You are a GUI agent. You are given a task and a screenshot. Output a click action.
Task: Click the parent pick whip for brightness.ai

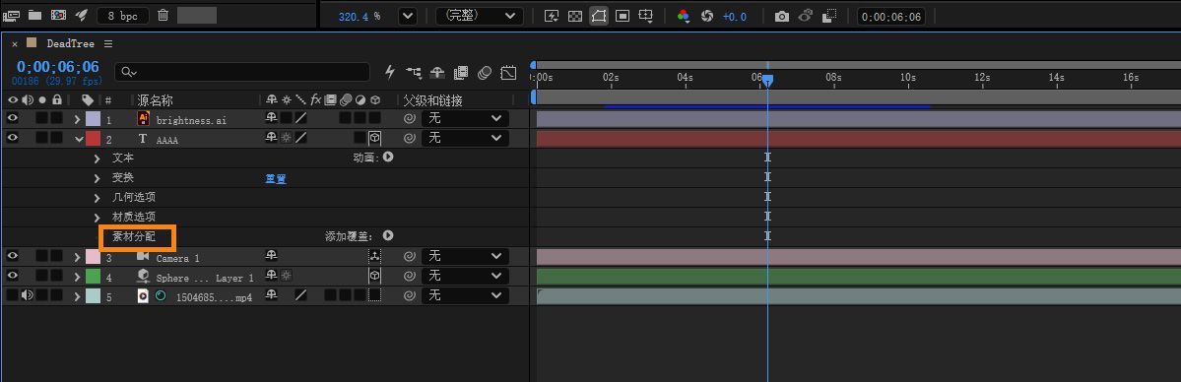409,118
